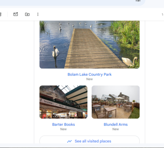Open the Move to folder icon
This screenshot has height=148, width=164.
(x=27, y=14)
